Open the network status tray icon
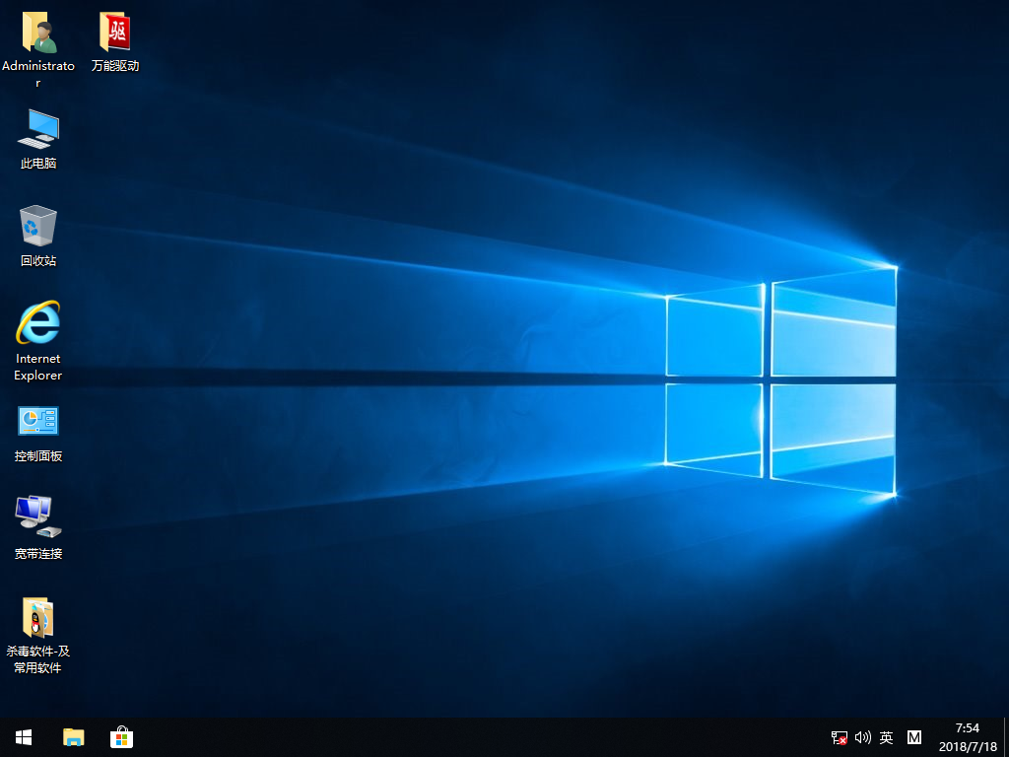 840,737
